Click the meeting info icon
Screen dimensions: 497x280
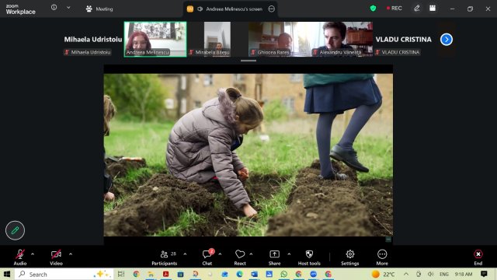click(54, 8)
